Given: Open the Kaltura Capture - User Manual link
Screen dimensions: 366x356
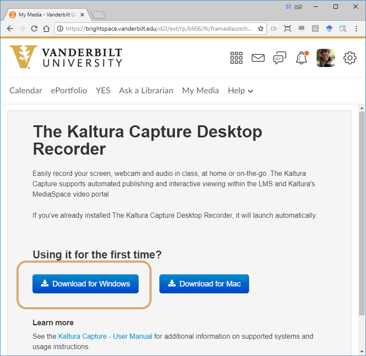Looking at the screenshot, I should pos(105,336).
